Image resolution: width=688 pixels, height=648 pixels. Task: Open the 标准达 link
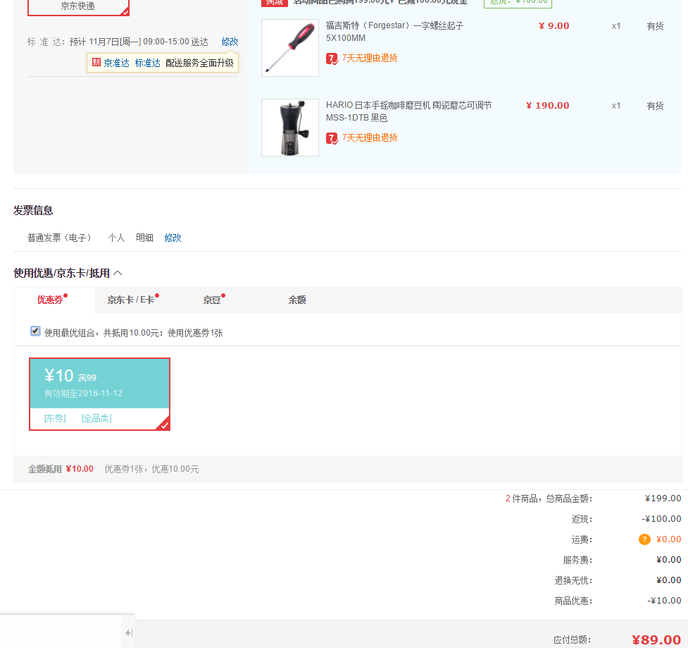148,63
